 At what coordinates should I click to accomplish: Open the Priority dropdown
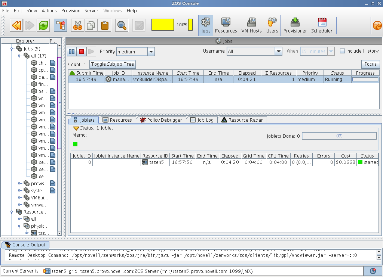coord(151,52)
